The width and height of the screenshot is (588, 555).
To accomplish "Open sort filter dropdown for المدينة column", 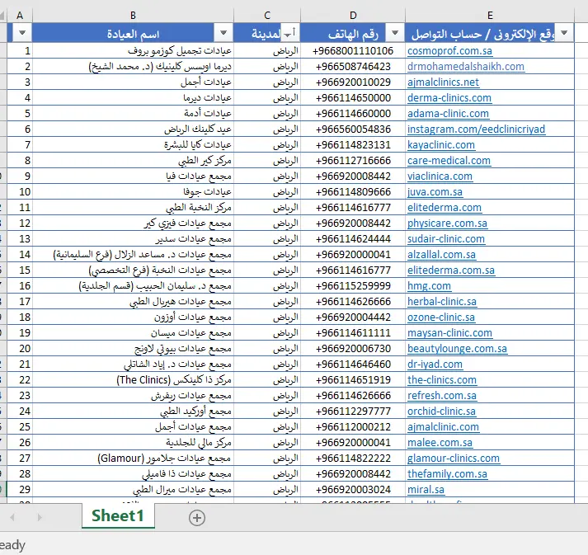I will point(290,33).
